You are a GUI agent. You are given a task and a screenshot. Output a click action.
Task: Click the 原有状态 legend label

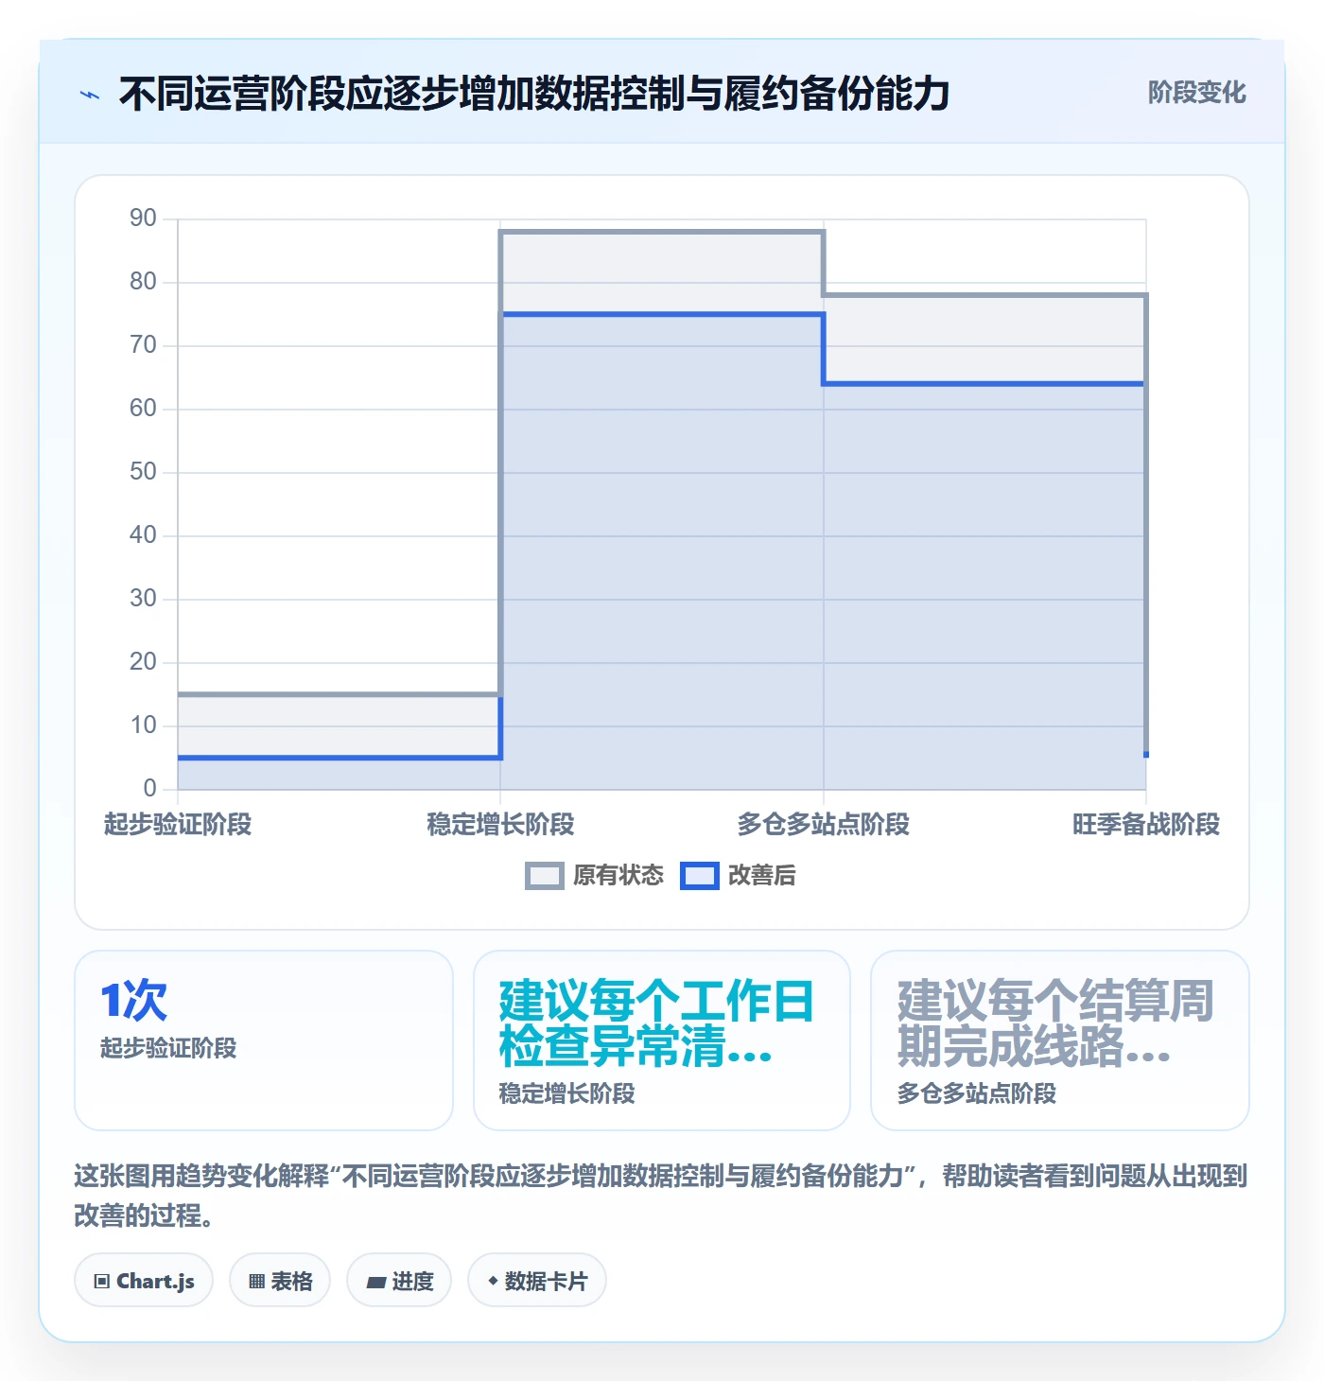pos(618,876)
